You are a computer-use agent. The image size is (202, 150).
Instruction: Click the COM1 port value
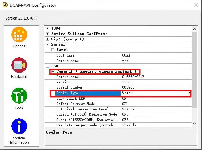[x=126, y=55]
